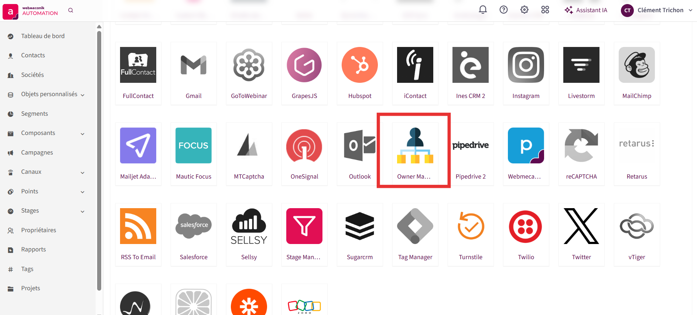The width and height of the screenshot is (697, 315).
Task: Open the Gmail integration icon
Action: click(x=194, y=65)
